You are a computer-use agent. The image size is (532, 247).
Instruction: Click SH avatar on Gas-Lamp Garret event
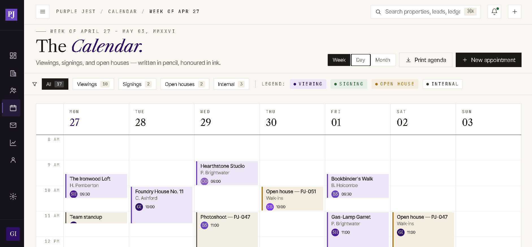tap(335, 232)
